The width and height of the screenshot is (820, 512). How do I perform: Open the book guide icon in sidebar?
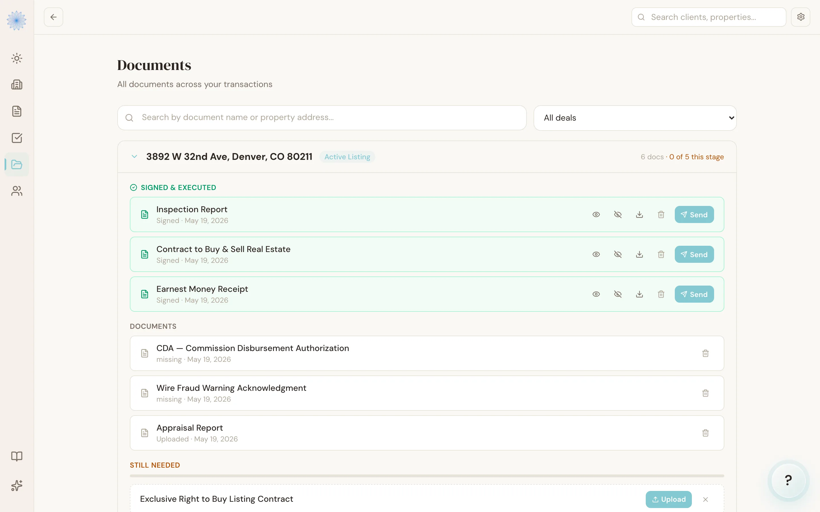coord(17,456)
